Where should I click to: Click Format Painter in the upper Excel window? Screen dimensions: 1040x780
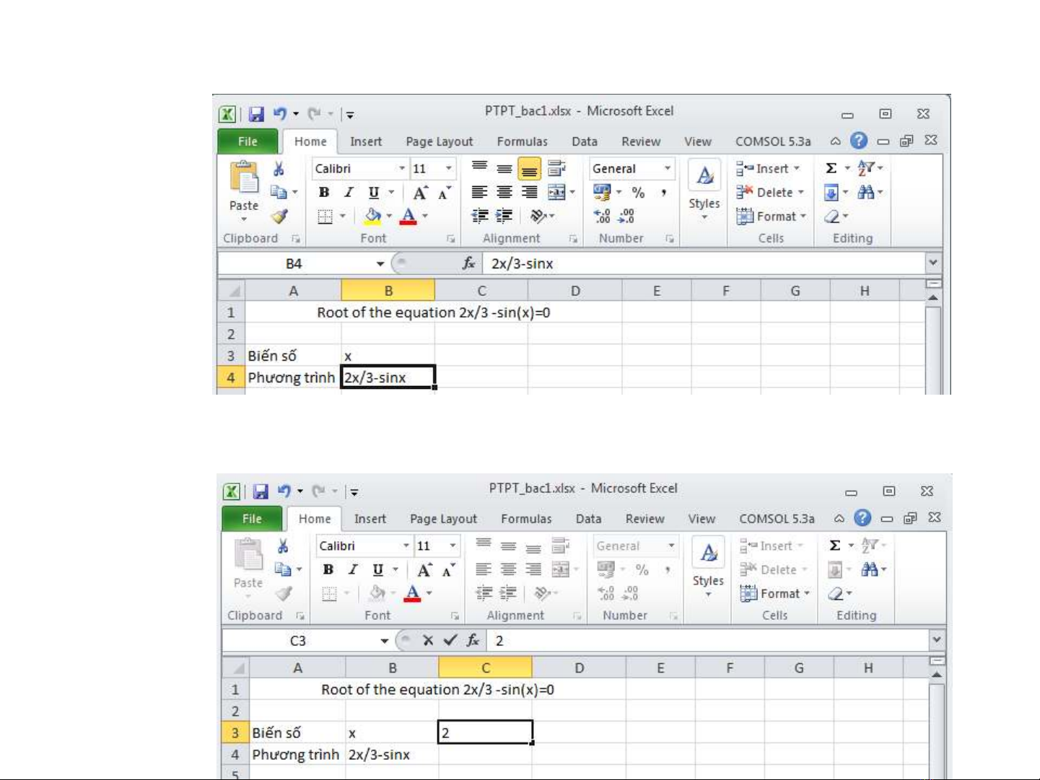pyautogui.click(x=279, y=216)
